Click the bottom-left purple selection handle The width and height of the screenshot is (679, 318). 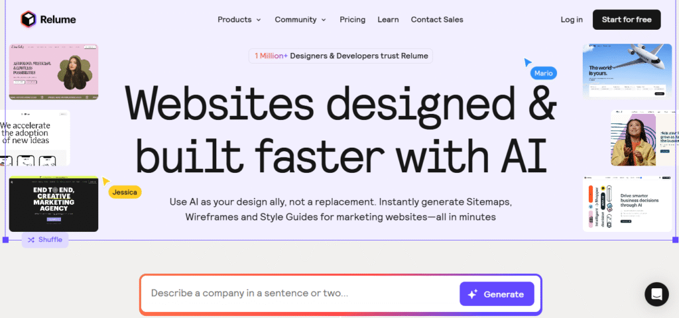(x=6, y=240)
